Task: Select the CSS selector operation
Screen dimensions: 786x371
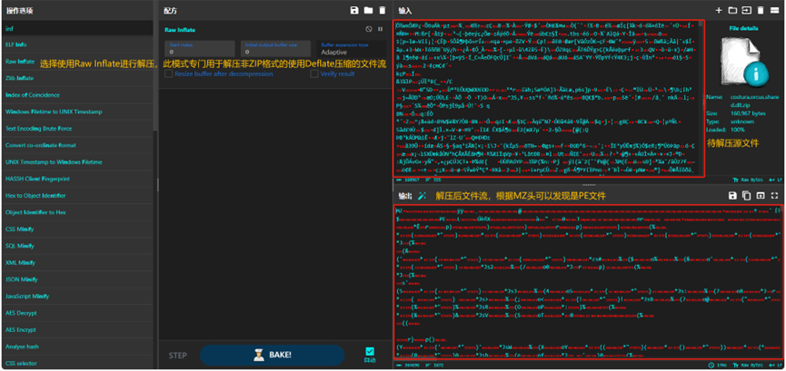Action: (x=77, y=363)
